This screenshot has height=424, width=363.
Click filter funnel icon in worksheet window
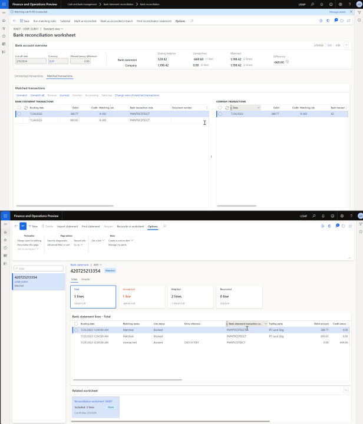[x=359, y=13]
